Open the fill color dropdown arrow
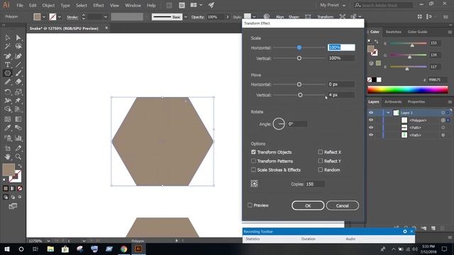 tap(44, 17)
